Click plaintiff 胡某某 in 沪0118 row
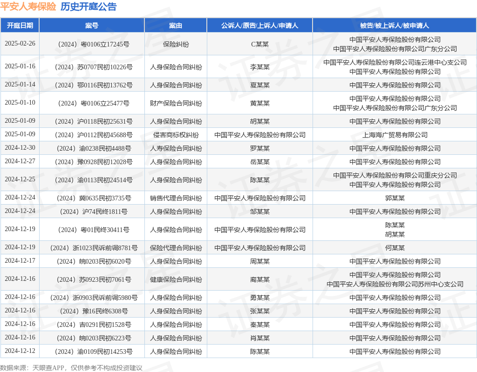Image resolution: width=477 pixels, height=372 pixels. [x=260, y=121]
